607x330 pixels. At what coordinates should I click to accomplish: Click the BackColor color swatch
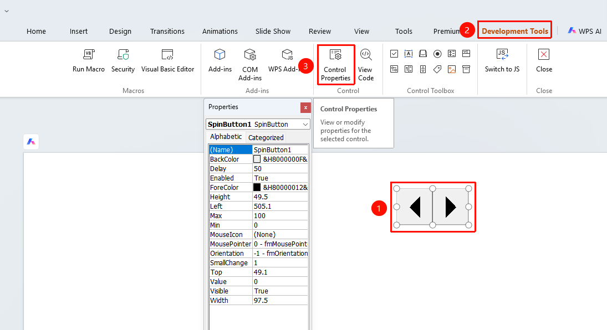coord(257,159)
